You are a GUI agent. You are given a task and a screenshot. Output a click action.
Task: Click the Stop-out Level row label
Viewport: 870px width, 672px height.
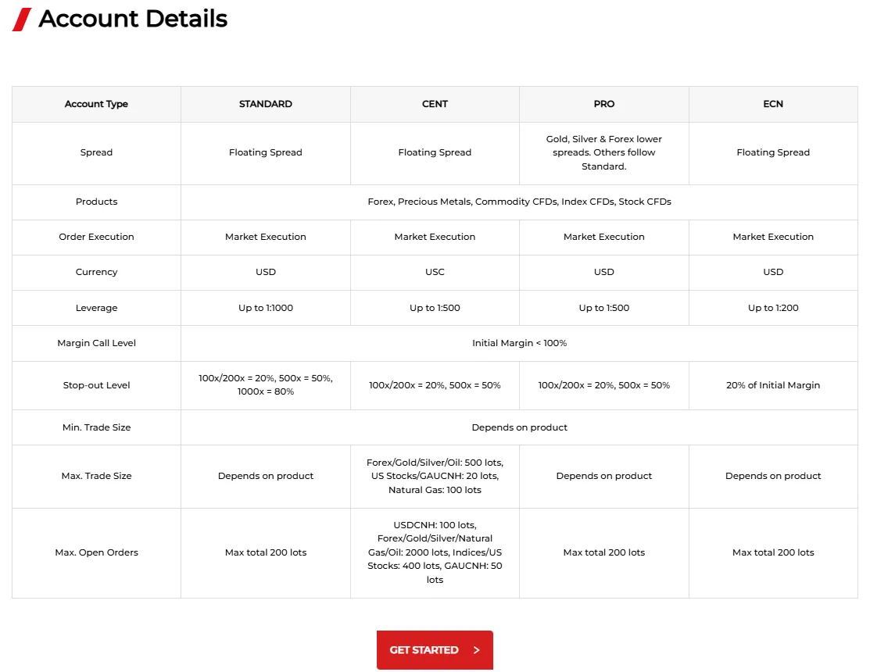pos(96,385)
